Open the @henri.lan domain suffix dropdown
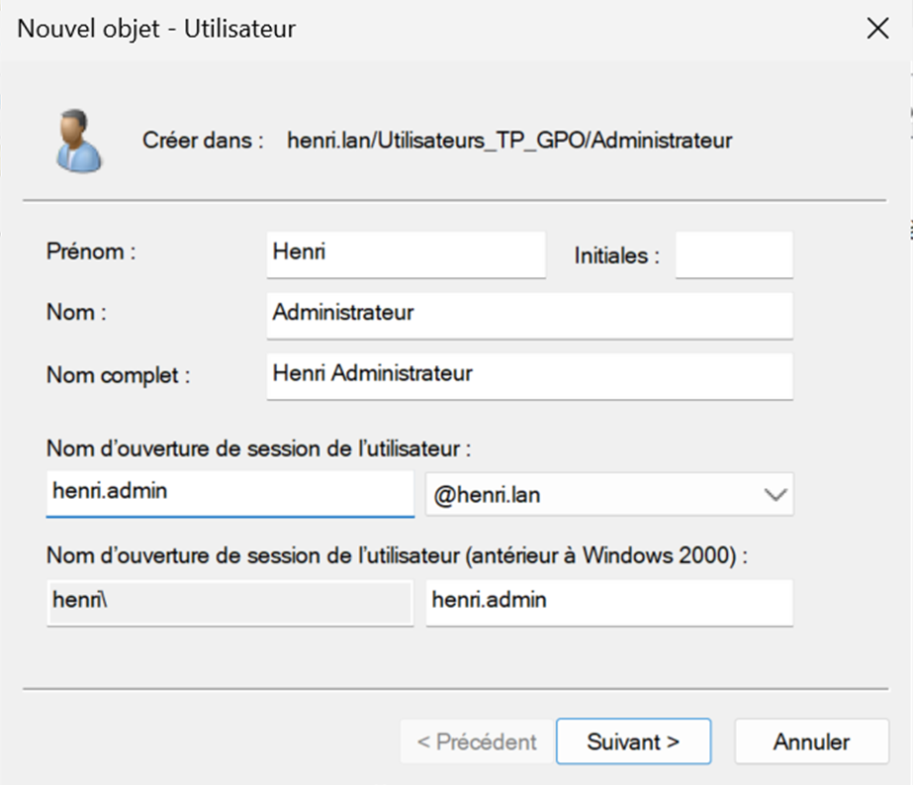This screenshot has height=785, width=913. [x=609, y=494]
